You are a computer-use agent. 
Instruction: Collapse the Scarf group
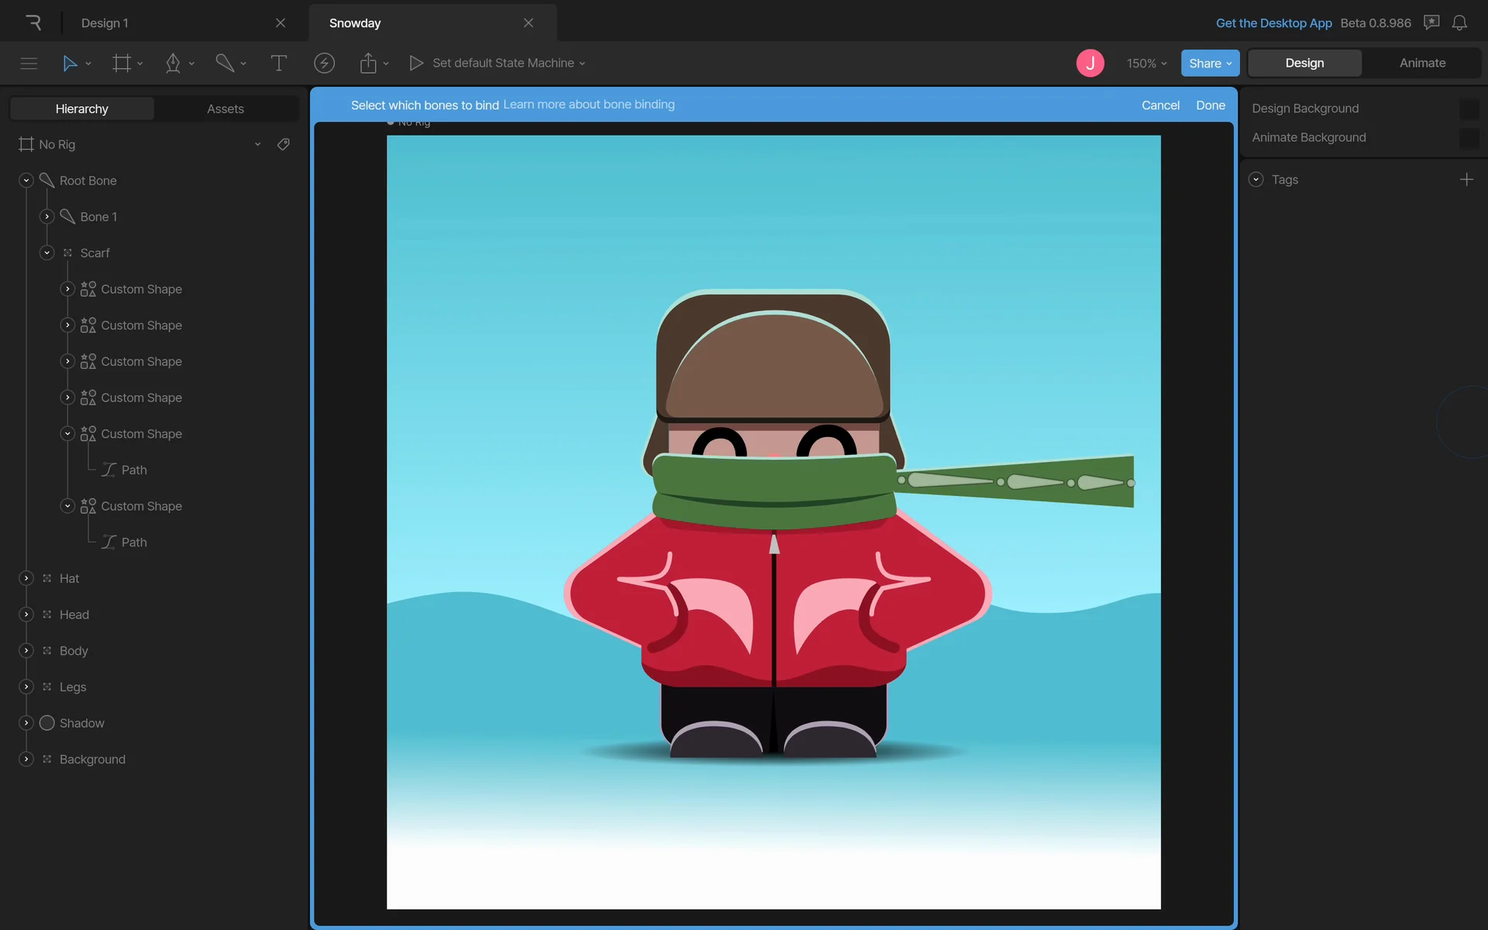click(46, 253)
